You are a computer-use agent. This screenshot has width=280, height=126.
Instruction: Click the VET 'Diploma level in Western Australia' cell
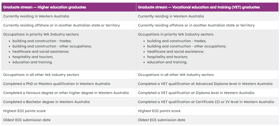coord(196,93)
